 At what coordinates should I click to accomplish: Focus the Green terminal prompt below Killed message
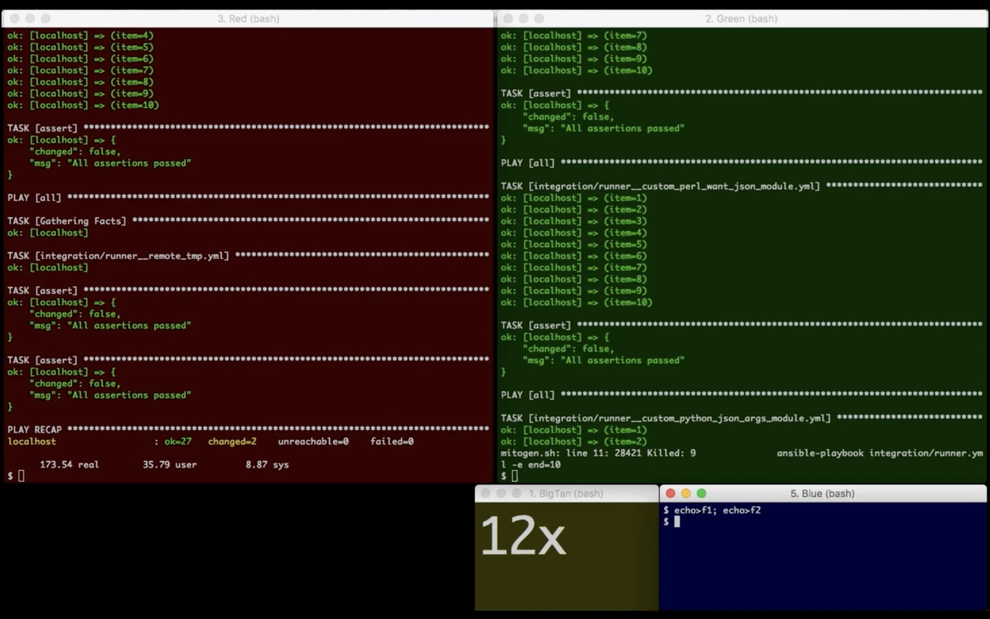[515, 476]
